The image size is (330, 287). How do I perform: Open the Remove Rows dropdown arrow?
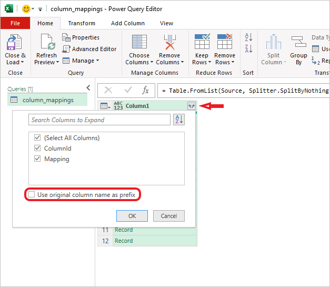click(x=233, y=62)
